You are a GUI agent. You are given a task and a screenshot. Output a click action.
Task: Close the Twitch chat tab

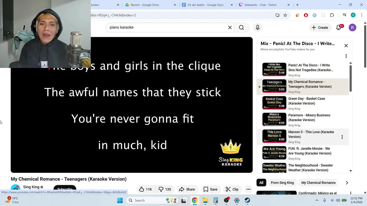[x=289, y=5]
